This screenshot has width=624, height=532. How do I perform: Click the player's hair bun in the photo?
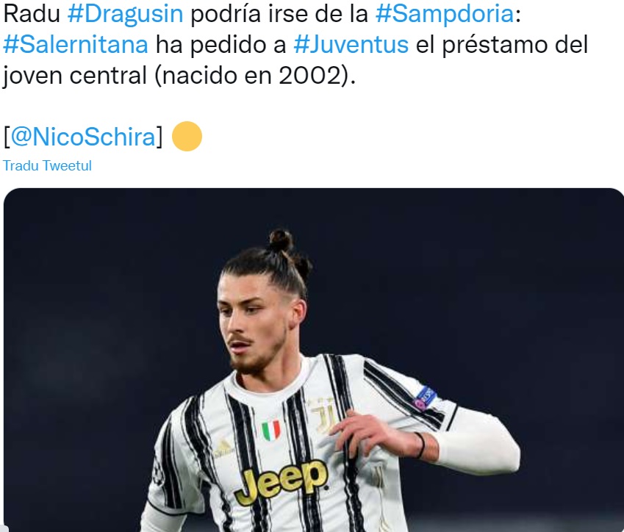(281, 240)
